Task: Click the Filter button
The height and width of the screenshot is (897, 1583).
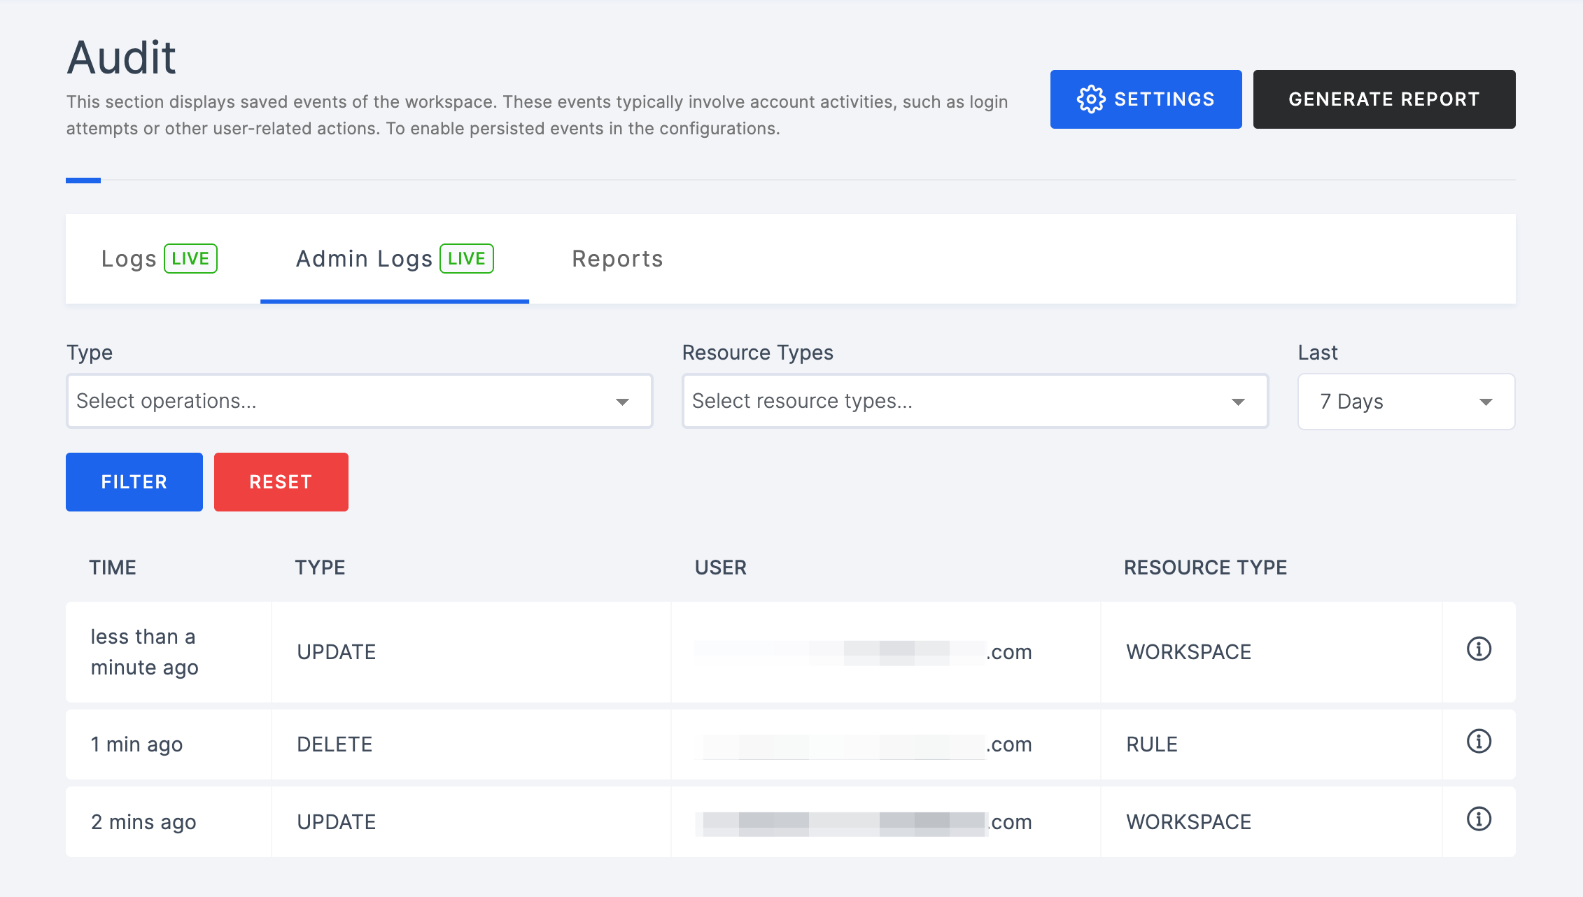Action: tap(134, 481)
